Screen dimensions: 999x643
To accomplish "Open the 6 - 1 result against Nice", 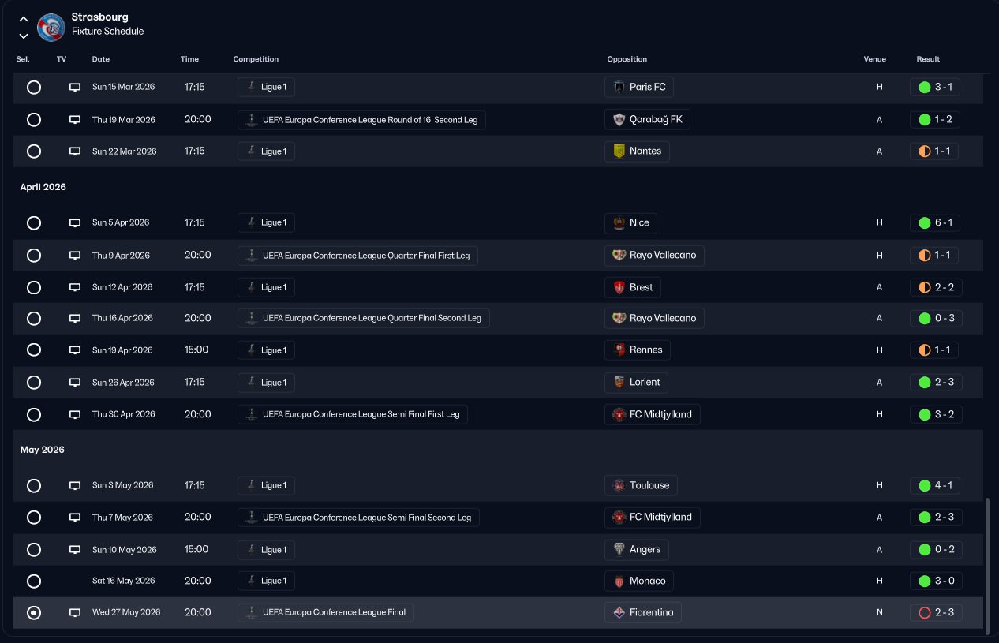I will point(935,223).
